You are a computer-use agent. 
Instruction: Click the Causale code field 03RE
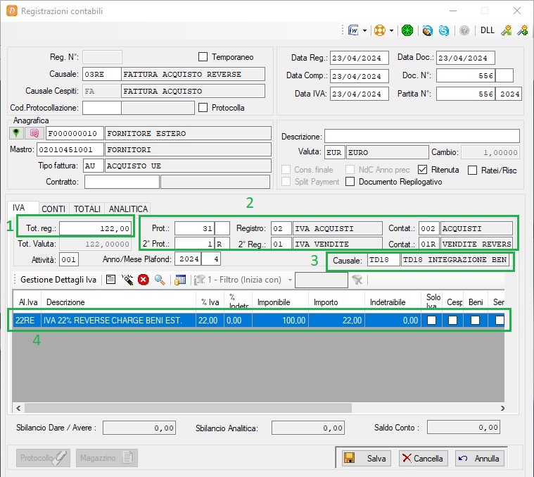pyautogui.click(x=101, y=74)
